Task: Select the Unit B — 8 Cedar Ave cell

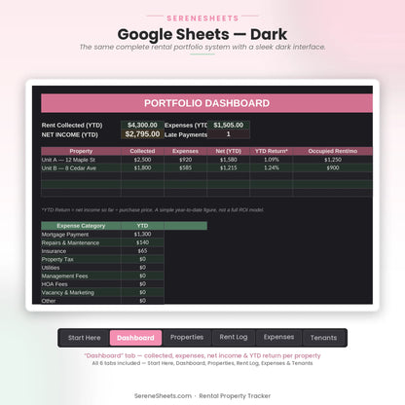Action: 81,168
